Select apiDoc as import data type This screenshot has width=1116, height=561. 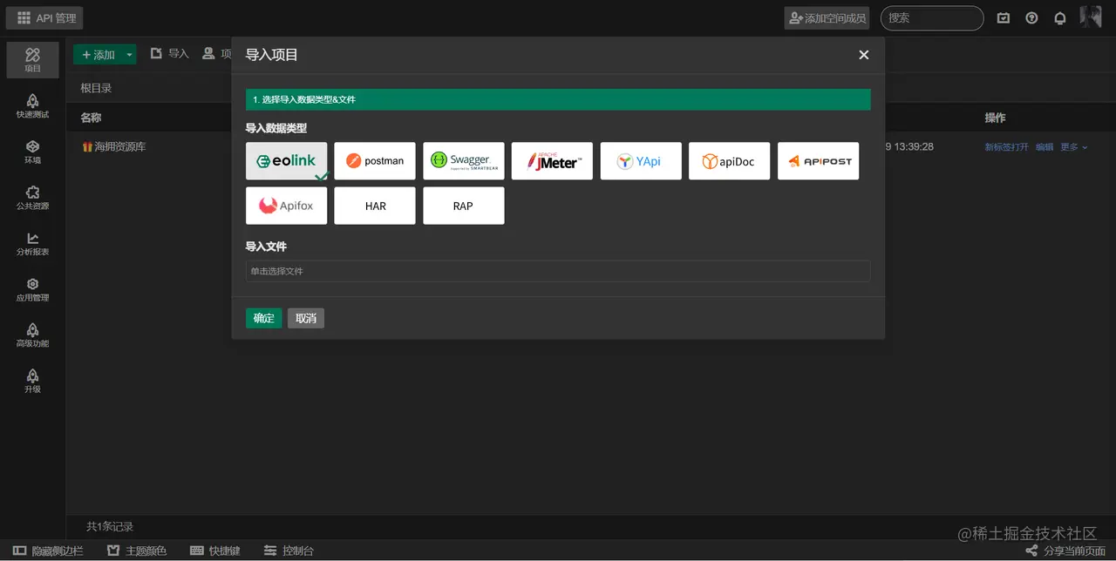click(x=730, y=161)
